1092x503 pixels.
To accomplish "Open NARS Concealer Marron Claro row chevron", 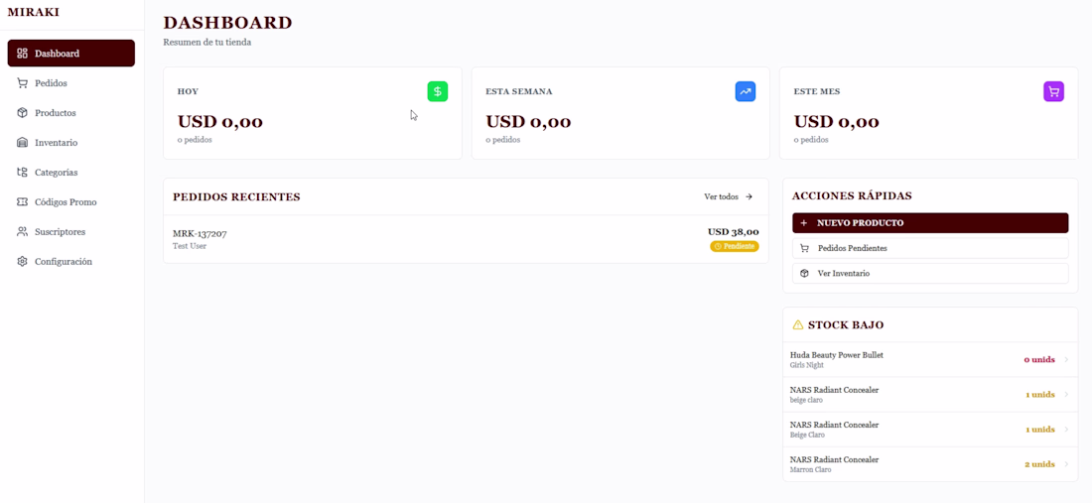I will click(x=1066, y=464).
